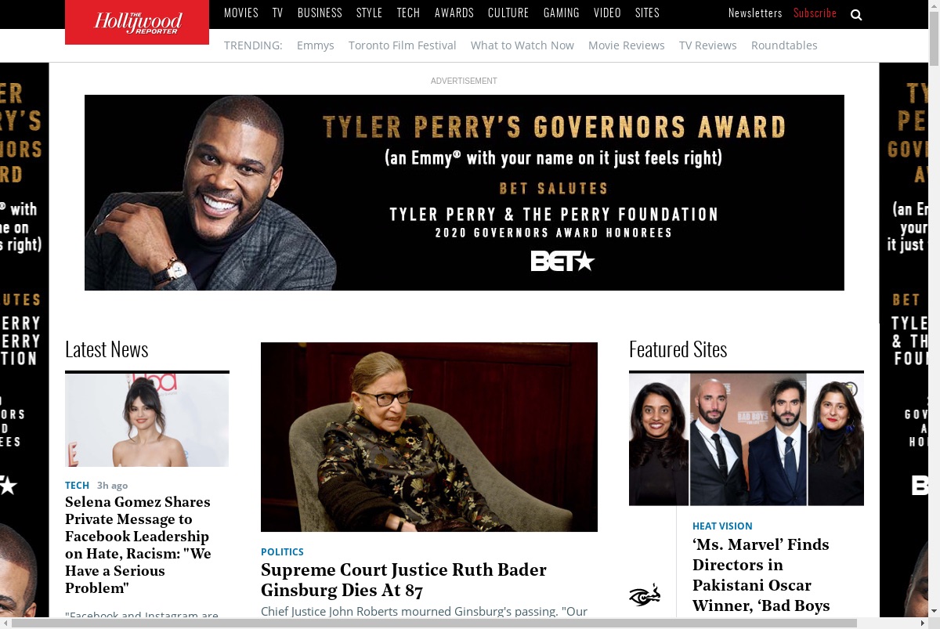Open the Selena Gomez Facebook article headline
940x629 pixels.
tap(138, 544)
